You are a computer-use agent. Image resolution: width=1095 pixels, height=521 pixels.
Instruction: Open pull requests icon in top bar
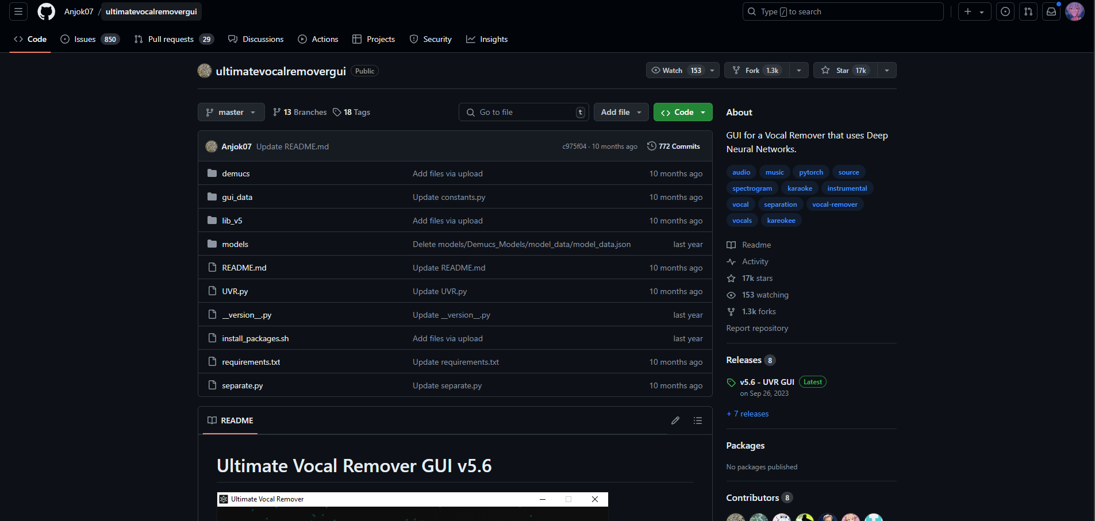coord(1028,11)
